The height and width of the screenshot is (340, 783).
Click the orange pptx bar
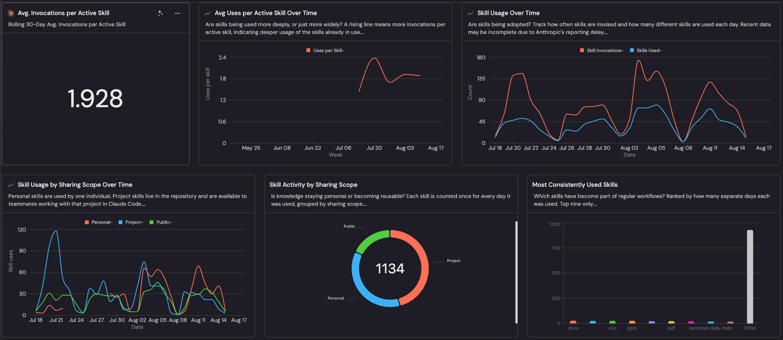click(632, 322)
